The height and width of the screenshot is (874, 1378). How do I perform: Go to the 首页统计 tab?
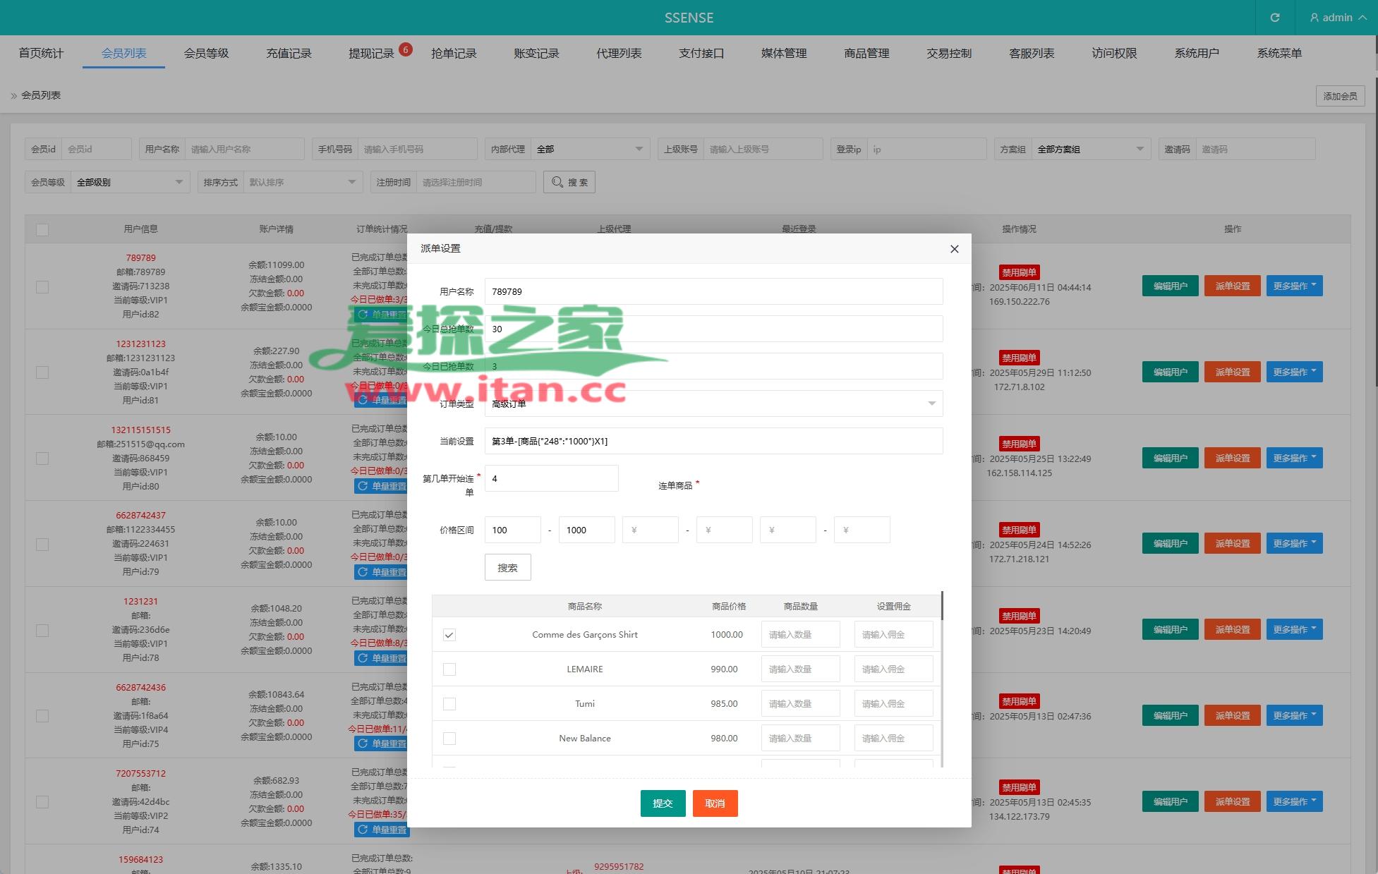pos(41,53)
